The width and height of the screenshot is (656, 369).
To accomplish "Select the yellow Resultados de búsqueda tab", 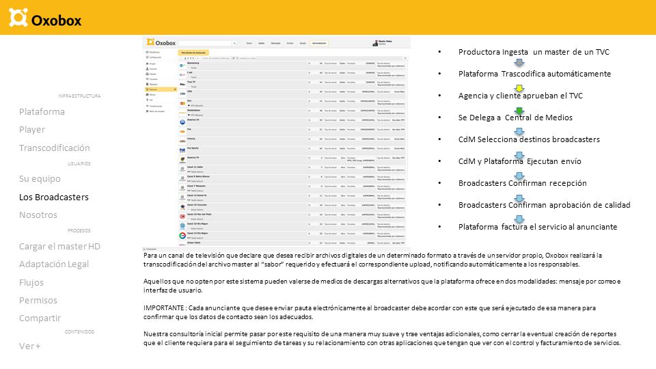I will pyautogui.click(x=193, y=53).
